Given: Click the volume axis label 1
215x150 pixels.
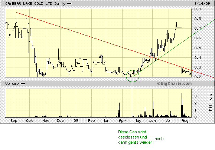Looking at the screenshot, I should pyautogui.click(x=196, y=110).
